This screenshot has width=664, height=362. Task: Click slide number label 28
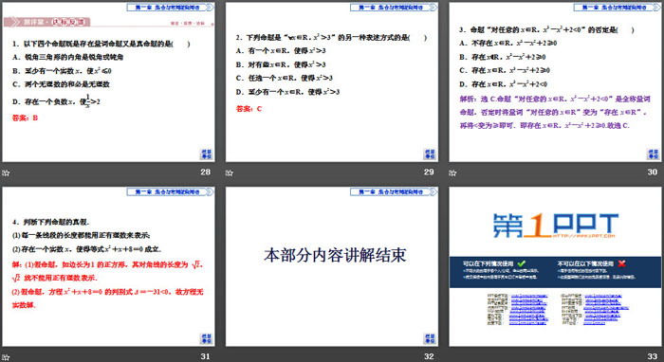pos(206,172)
